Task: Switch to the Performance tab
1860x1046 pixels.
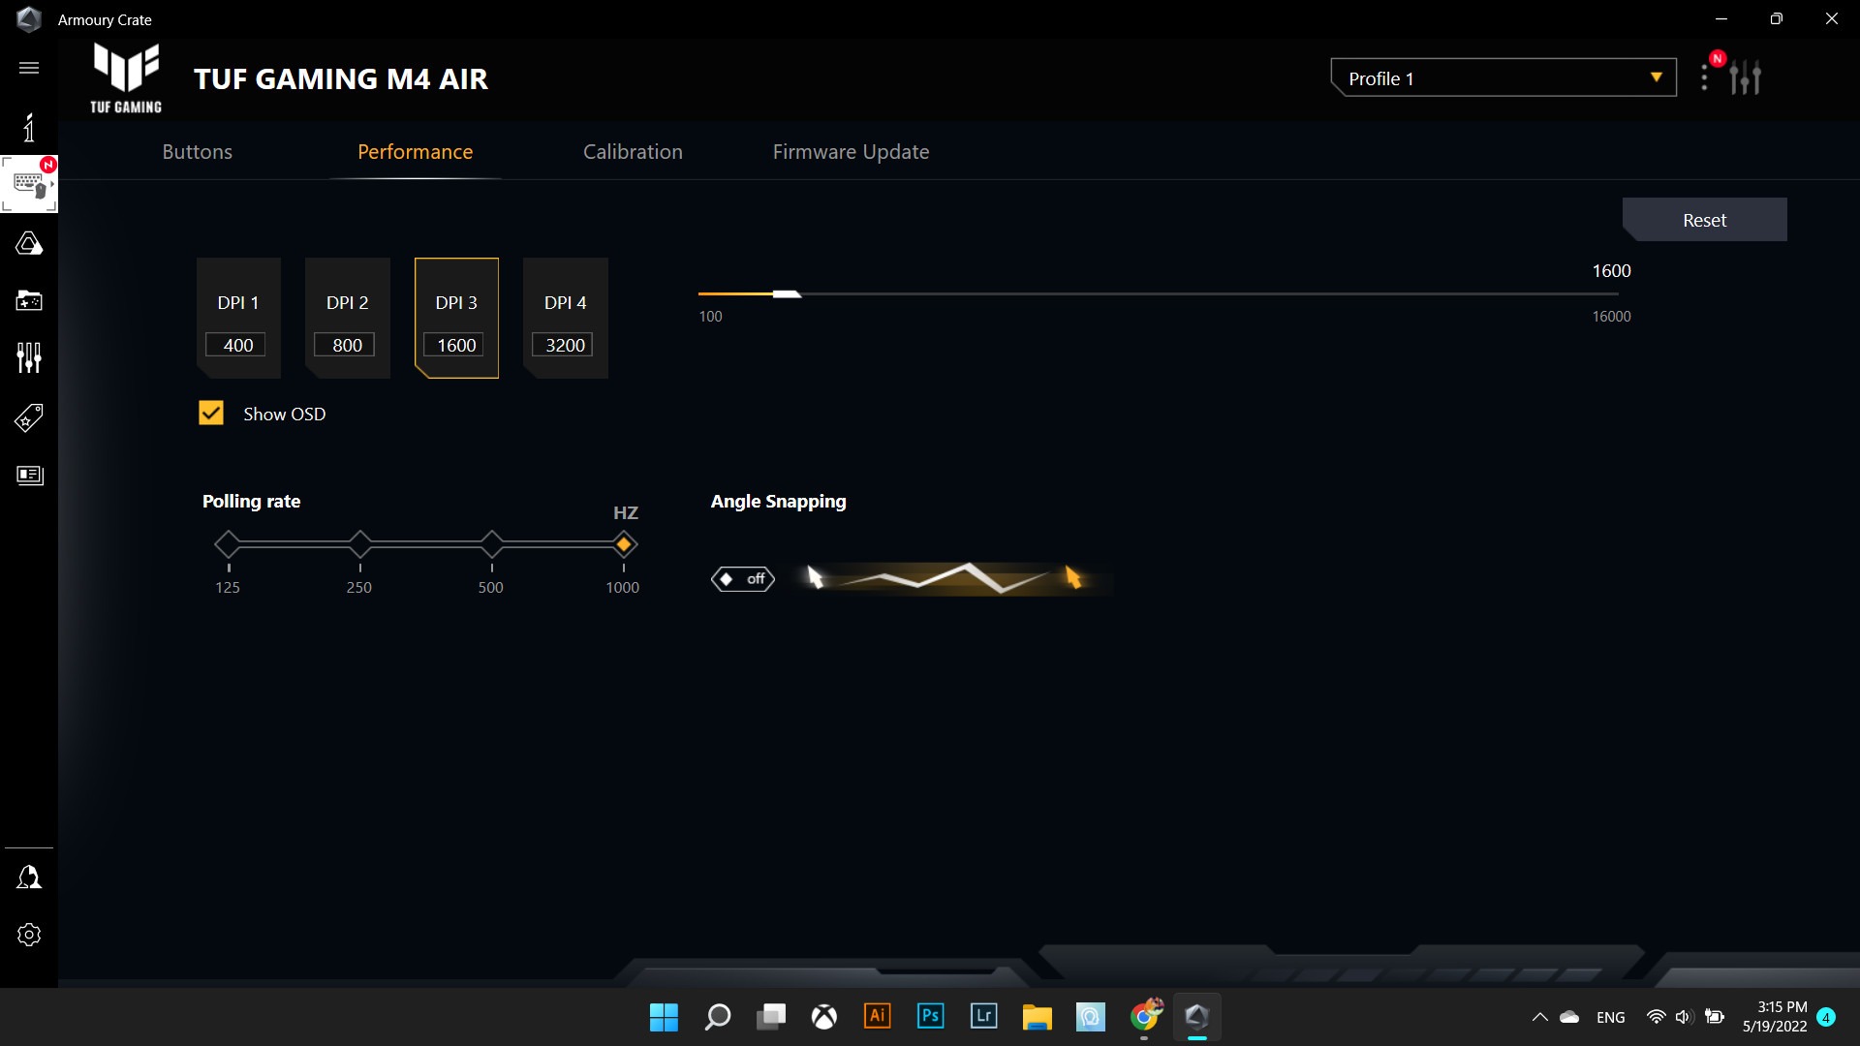Action: 415,152
